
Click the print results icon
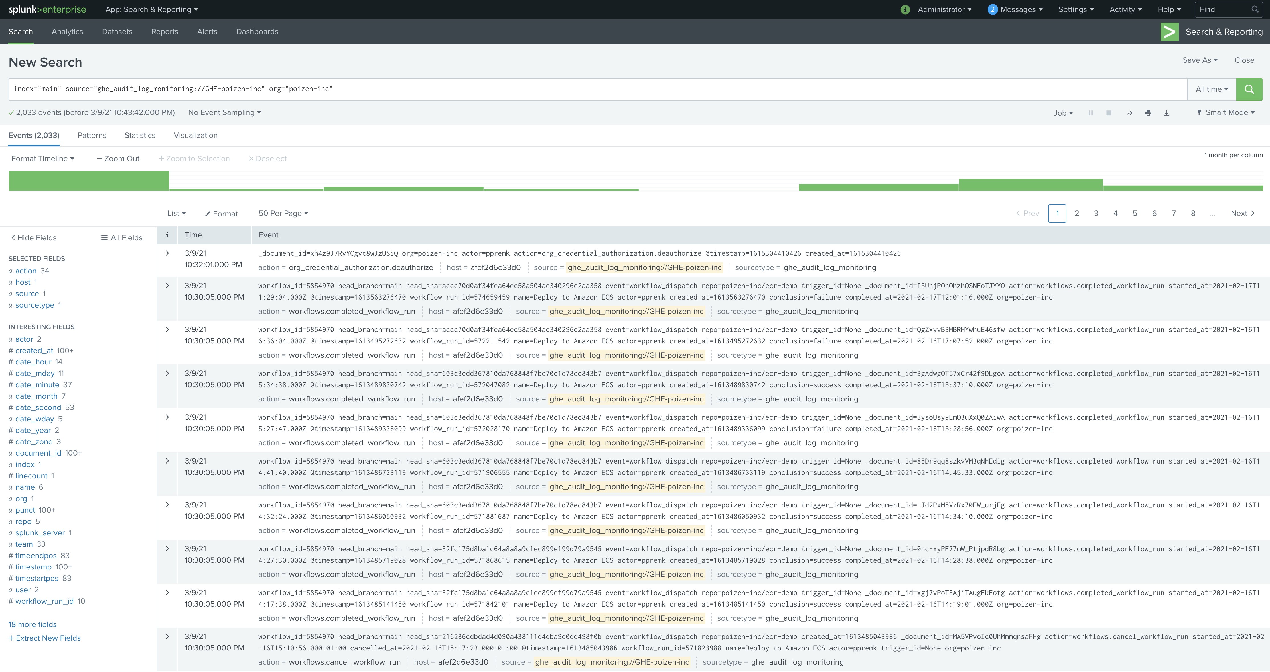[x=1148, y=113]
